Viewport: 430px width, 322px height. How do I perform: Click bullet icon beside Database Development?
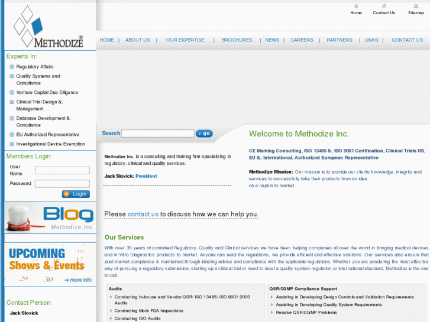click(12, 118)
